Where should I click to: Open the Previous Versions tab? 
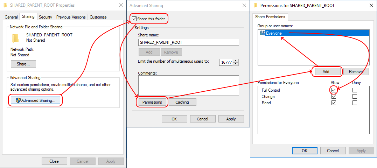71,17
